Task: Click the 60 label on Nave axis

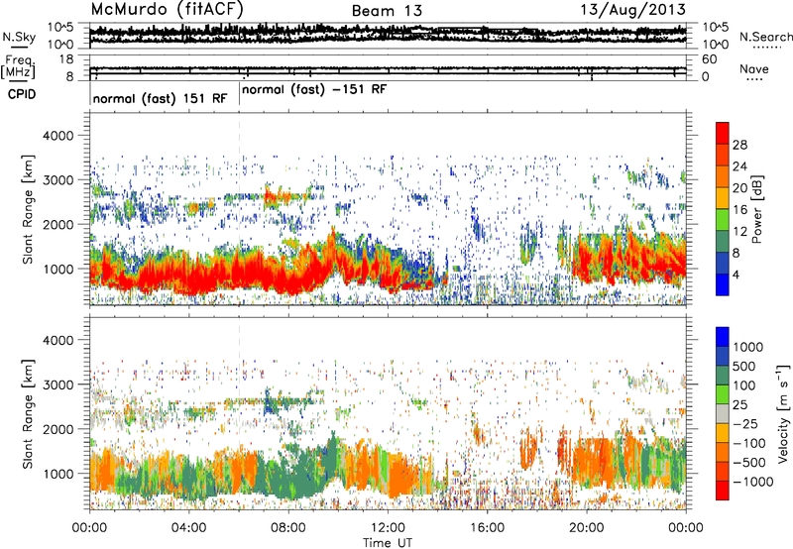Action: (710, 59)
